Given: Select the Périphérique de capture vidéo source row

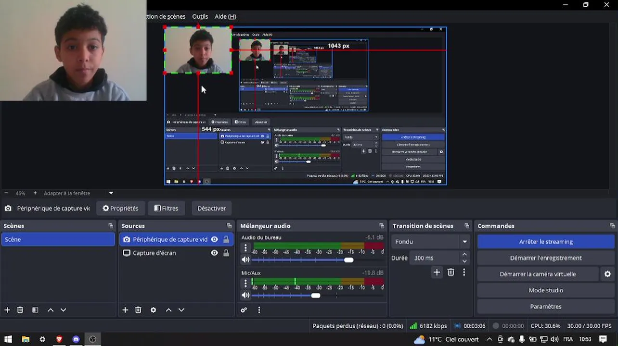Looking at the screenshot, I should coord(176,239).
